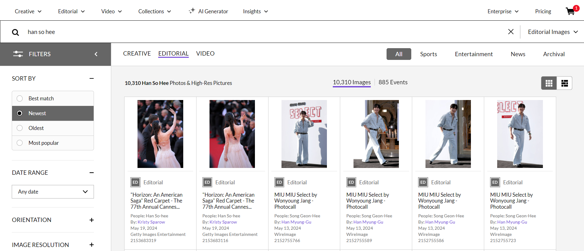584x251 pixels.
Task: Switch to the grid view layout icon
Action: [x=549, y=83]
